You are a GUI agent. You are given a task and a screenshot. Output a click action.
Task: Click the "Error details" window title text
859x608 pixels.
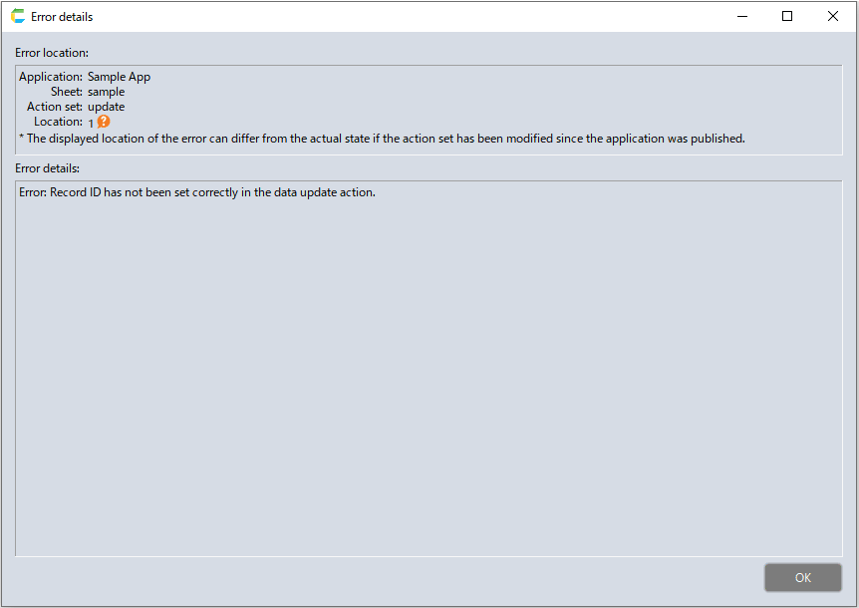pyautogui.click(x=62, y=17)
